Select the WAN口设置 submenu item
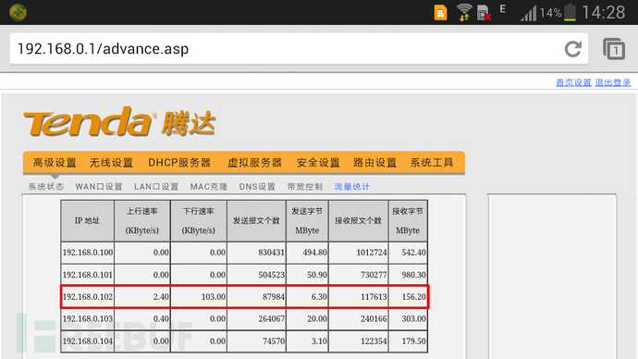Screen dimensions: 638x359 coord(99,186)
